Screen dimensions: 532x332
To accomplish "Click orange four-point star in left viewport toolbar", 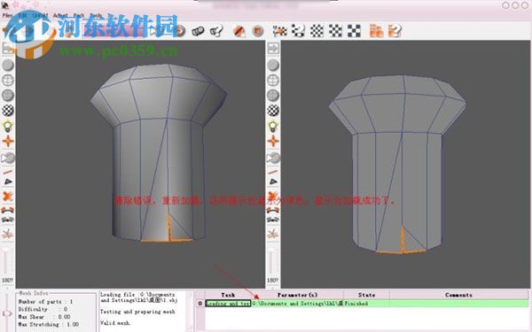I will pyautogui.click(x=8, y=141).
